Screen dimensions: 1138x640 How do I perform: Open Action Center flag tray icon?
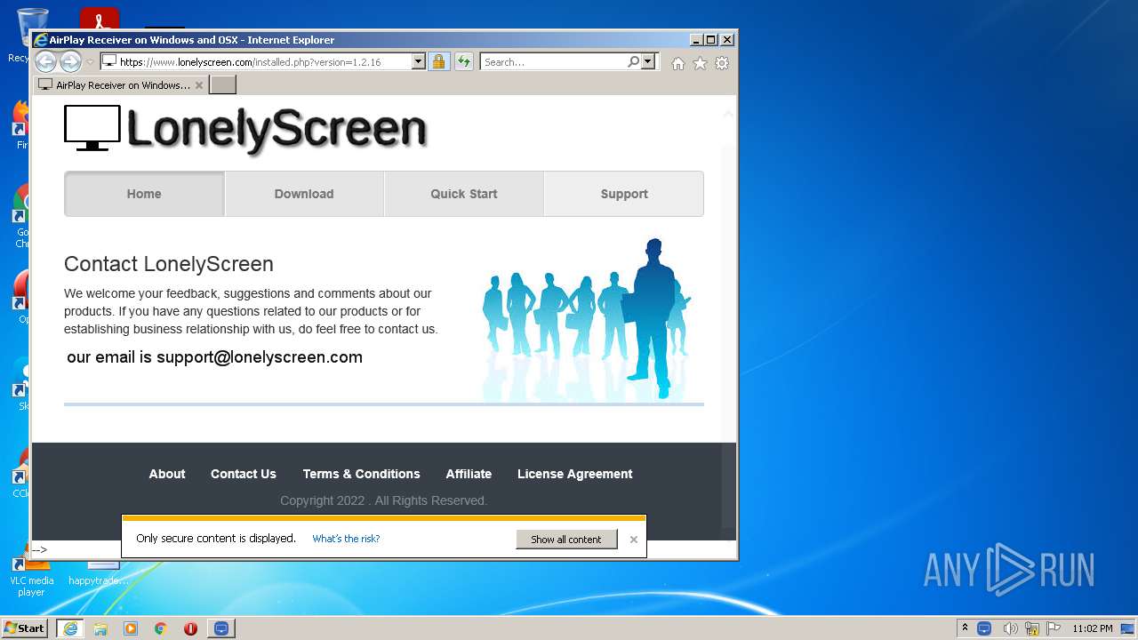click(x=1054, y=628)
